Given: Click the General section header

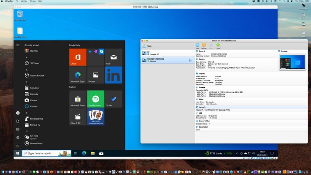Looking at the screenshot, I should pos(202,51).
